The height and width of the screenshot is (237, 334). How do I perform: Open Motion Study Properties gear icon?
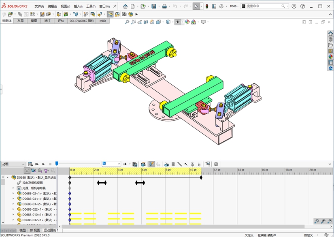pos(216,164)
